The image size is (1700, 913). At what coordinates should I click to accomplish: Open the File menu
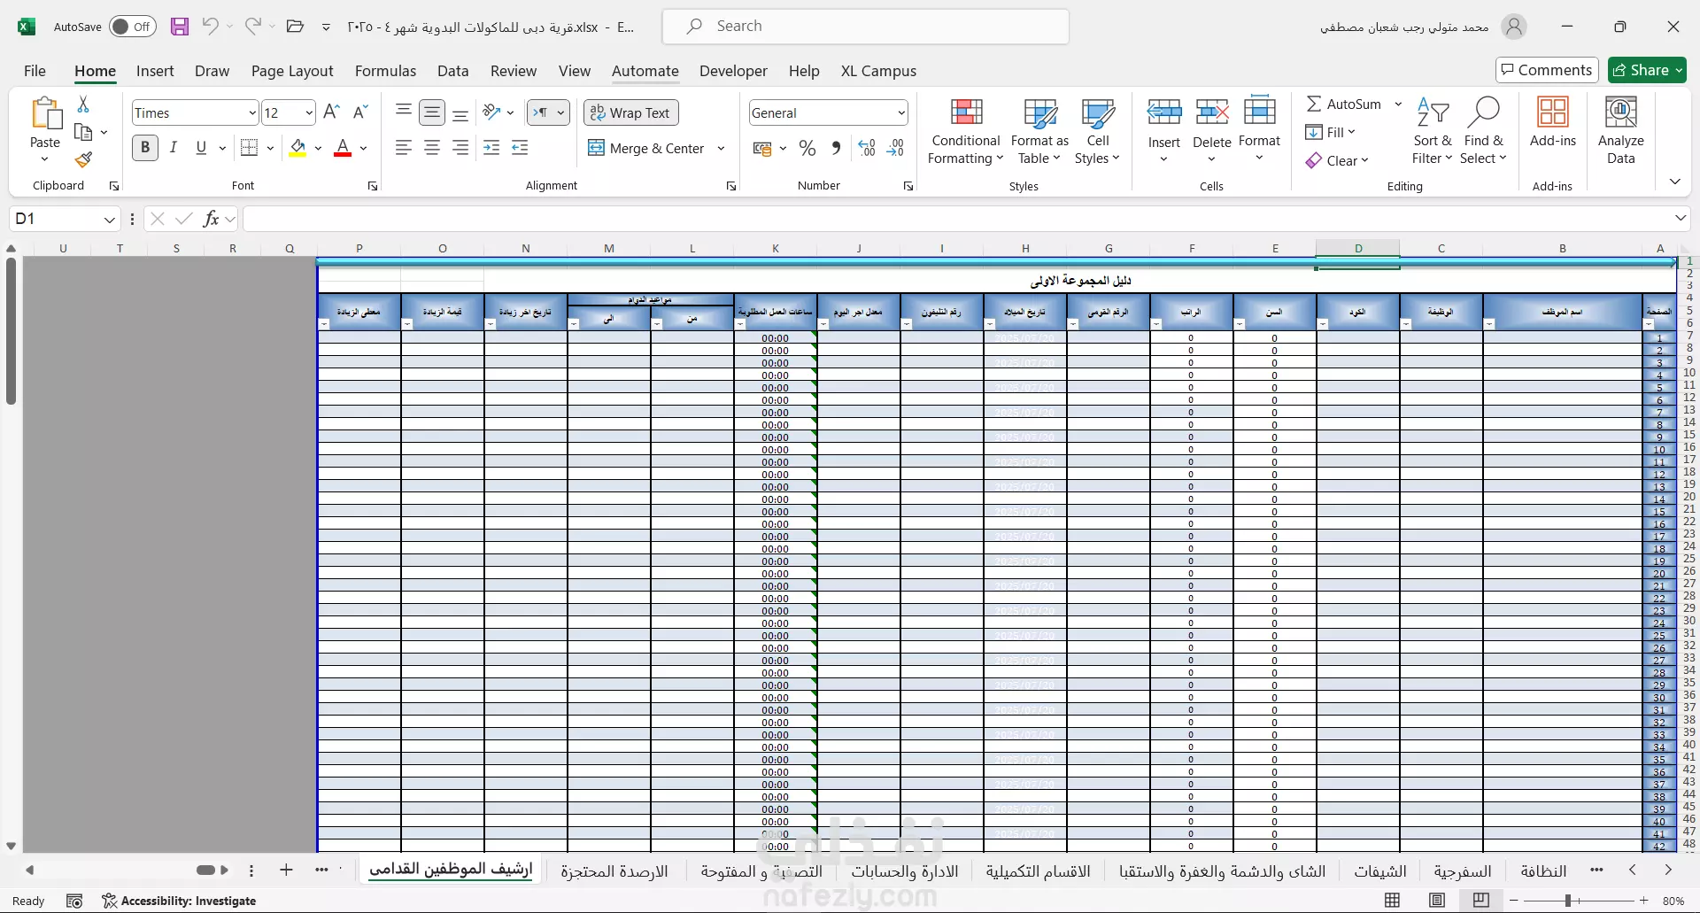tap(35, 71)
